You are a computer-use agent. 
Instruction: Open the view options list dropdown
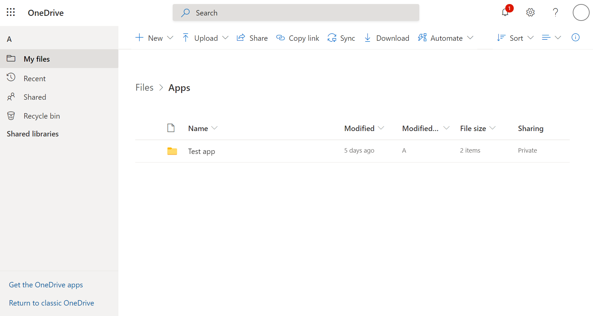[551, 37]
